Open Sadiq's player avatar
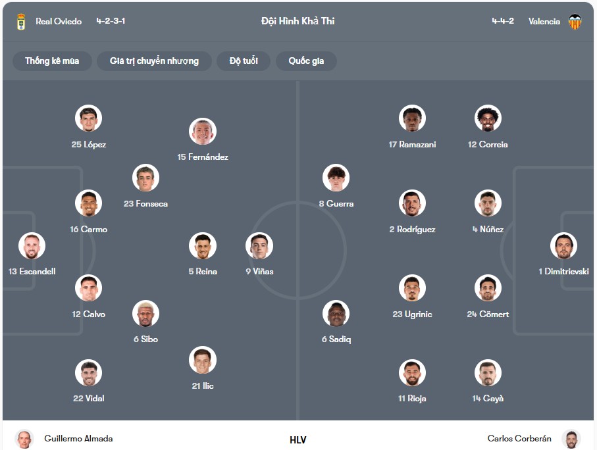The height and width of the screenshot is (450, 597). pyautogui.click(x=336, y=314)
